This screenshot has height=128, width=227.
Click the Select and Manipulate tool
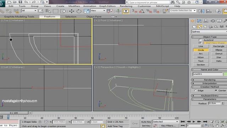[x=118, y=11]
